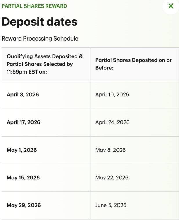
Task: Click 'Partial Shares Selected by' header line
Action: (x=40, y=64)
